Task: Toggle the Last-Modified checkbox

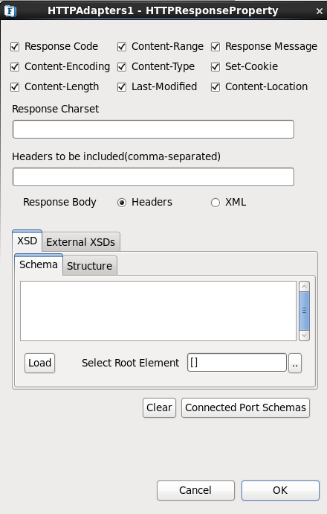Action: pos(122,87)
